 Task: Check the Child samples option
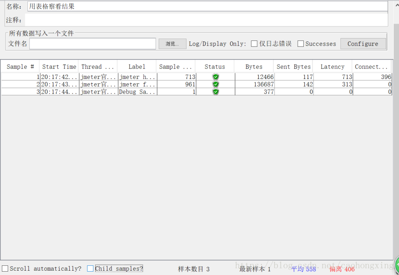[90, 268]
